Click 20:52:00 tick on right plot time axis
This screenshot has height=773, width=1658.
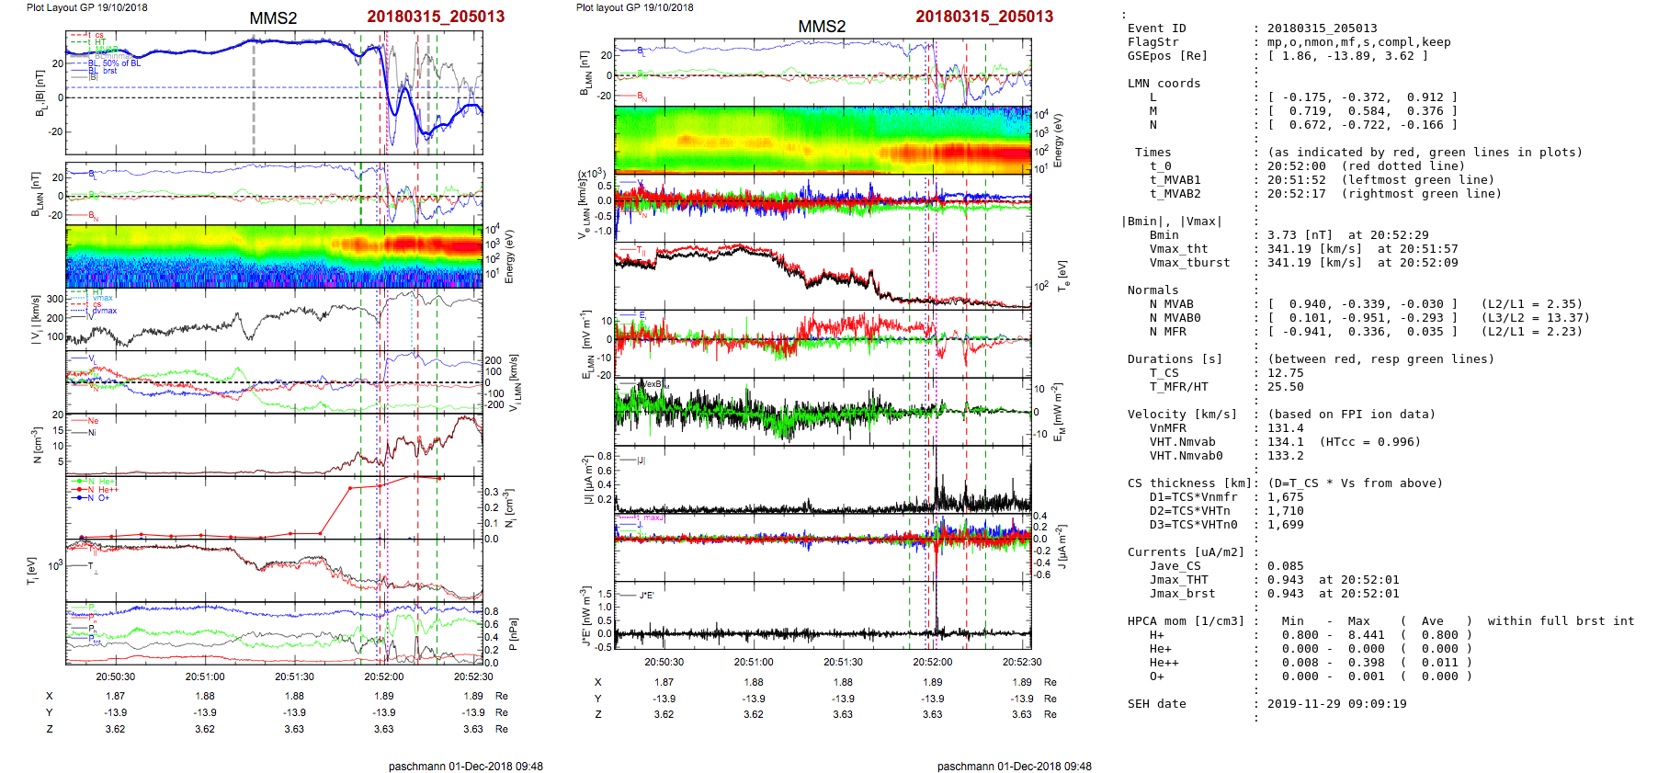coord(932,662)
